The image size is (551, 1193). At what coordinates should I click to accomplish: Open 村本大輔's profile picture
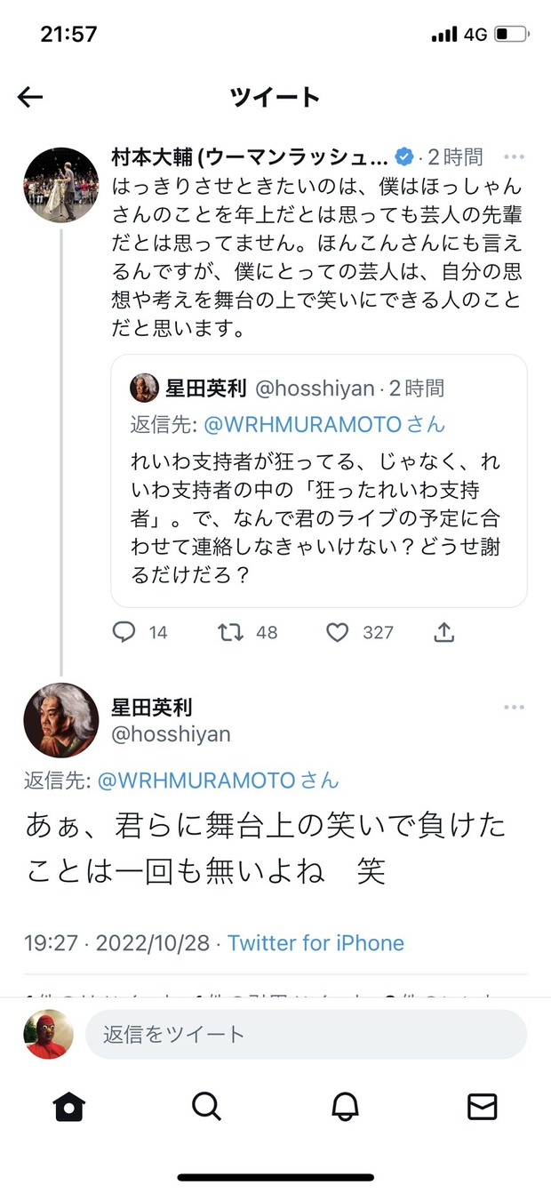pyautogui.click(x=60, y=185)
